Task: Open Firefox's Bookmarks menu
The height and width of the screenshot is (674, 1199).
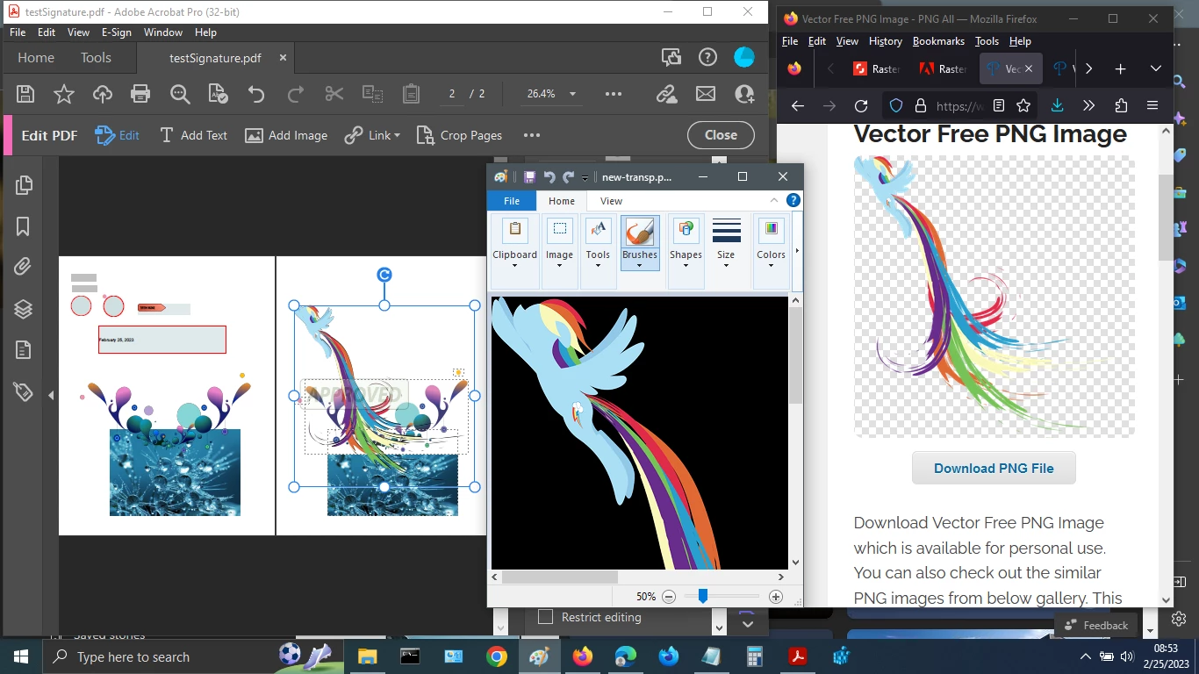Action: [938, 41]
